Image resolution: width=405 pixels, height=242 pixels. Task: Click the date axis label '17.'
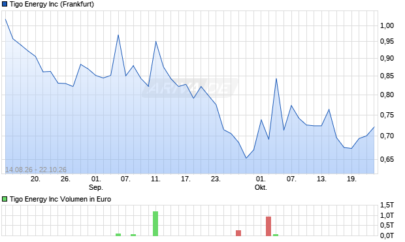186,179
